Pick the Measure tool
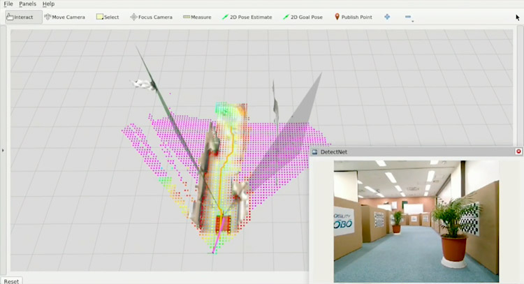The height and width of the screenshot is (284, 524). coord(198,17)
